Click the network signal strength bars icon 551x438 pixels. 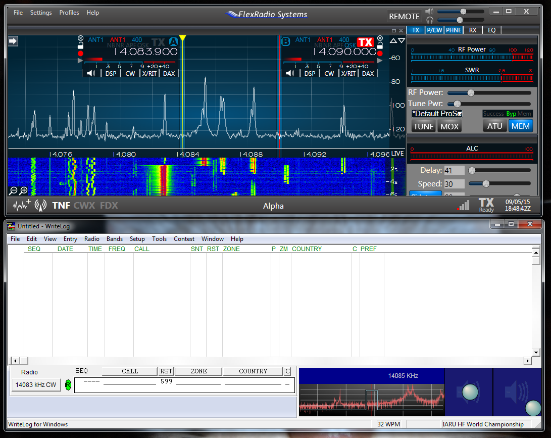click(464, 205)
